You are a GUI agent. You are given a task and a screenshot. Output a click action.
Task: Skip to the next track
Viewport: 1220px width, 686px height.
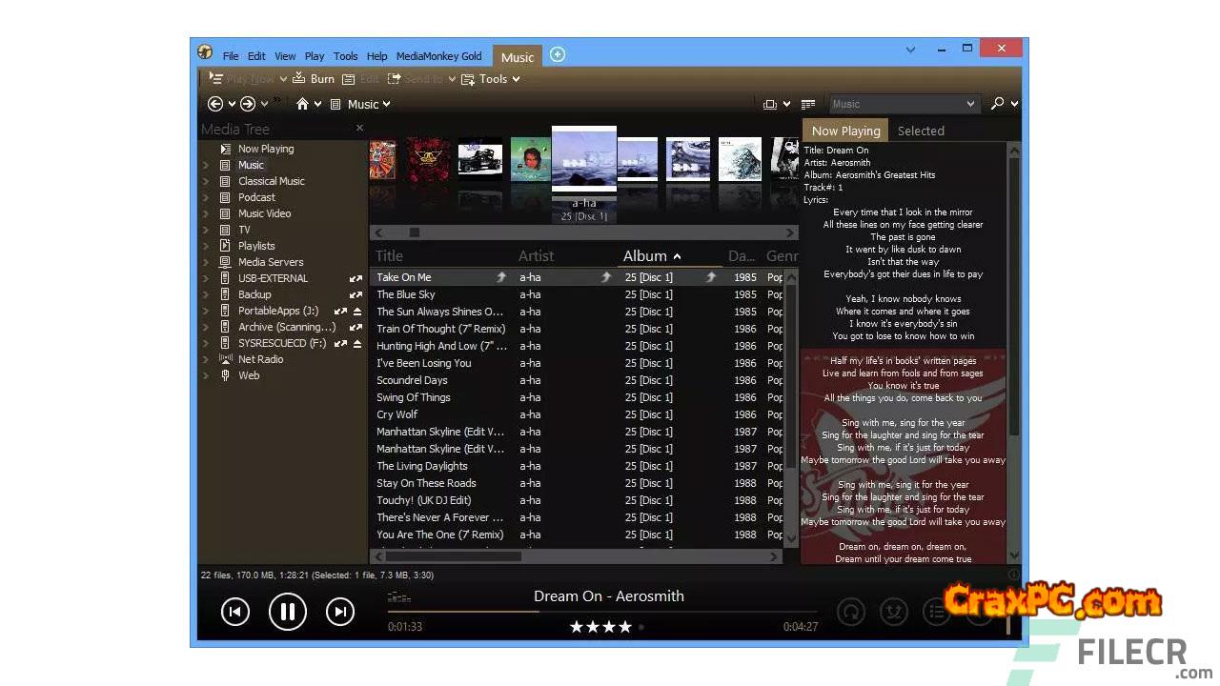(340, 612)
